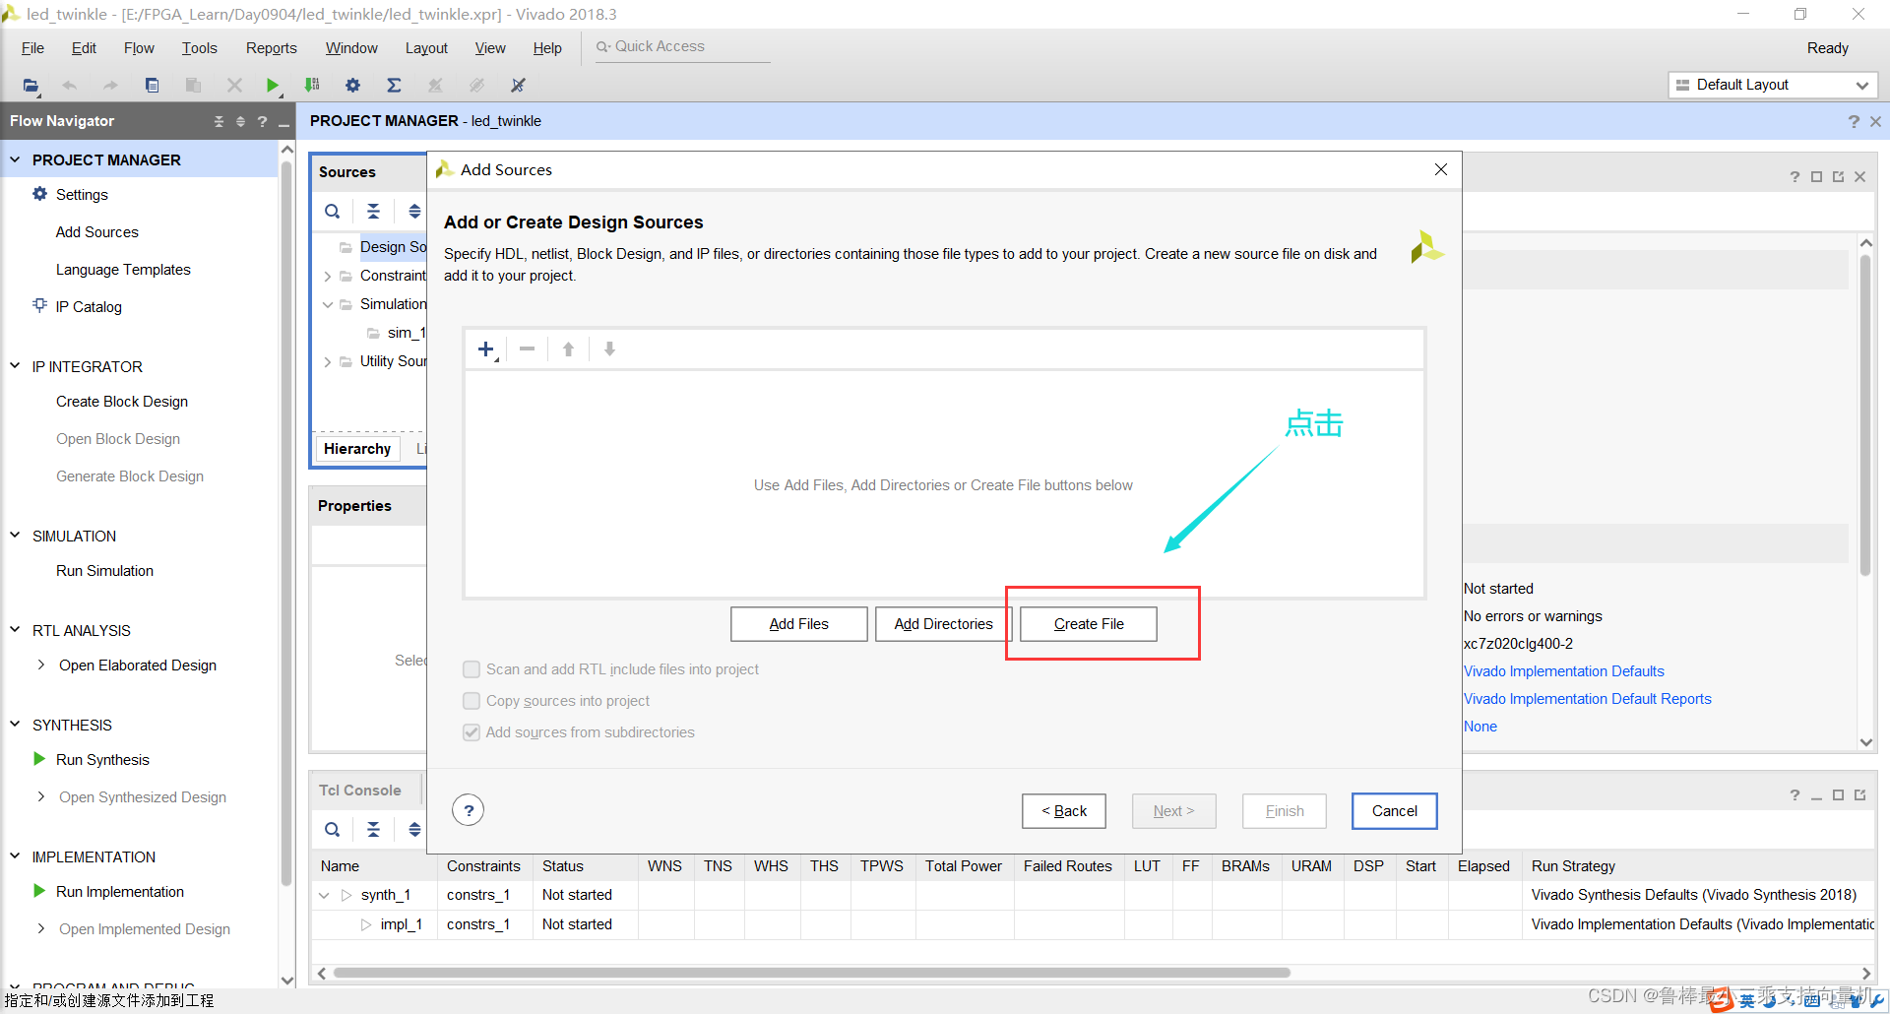Click the Run Synthesis green arrow
The height and width of the screenshot is (1014, 1890).
click(39, 759)
